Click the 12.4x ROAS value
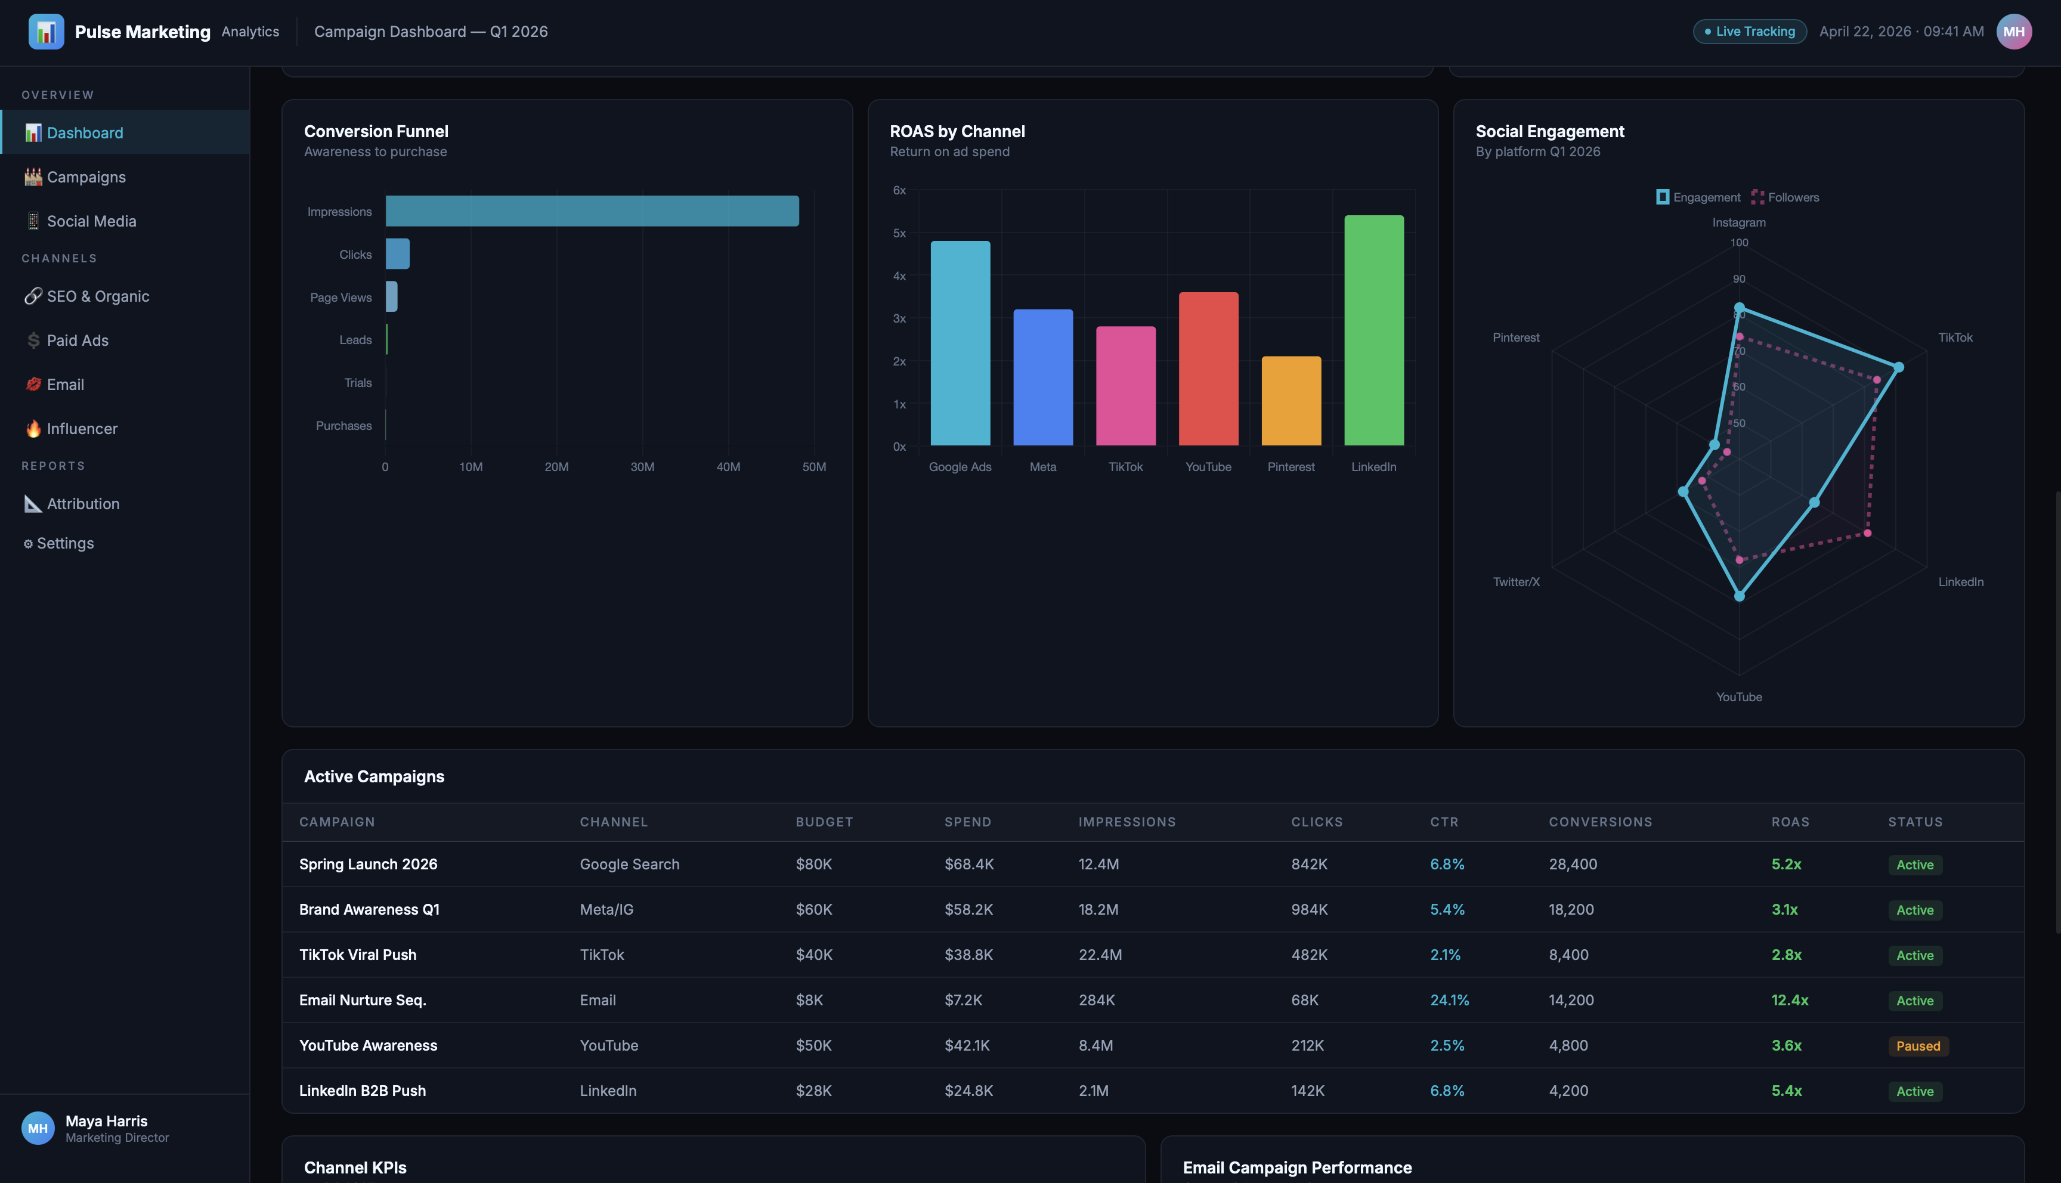The width and height of the screenshot is (2061, 1183). coord(1790,1000)
